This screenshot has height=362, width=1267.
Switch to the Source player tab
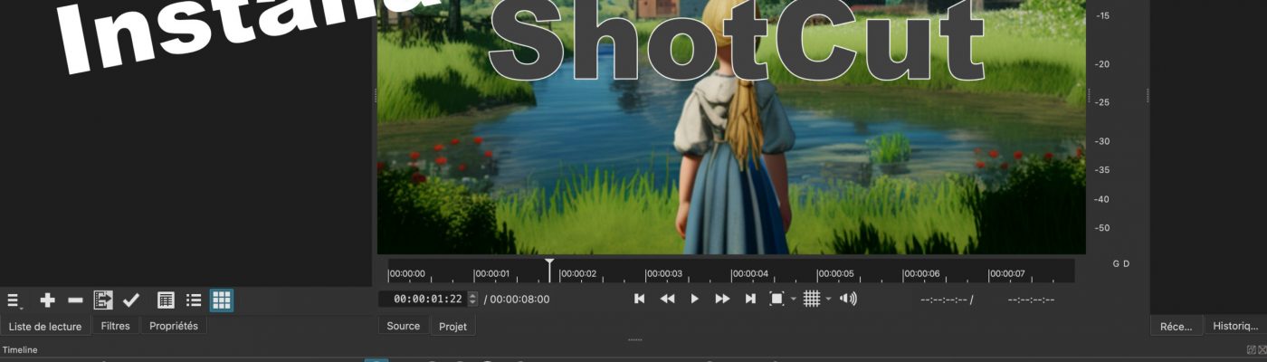(403, 326)
